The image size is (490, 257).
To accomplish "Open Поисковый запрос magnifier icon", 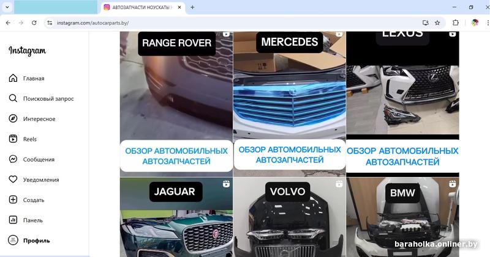I will [13, 98].
